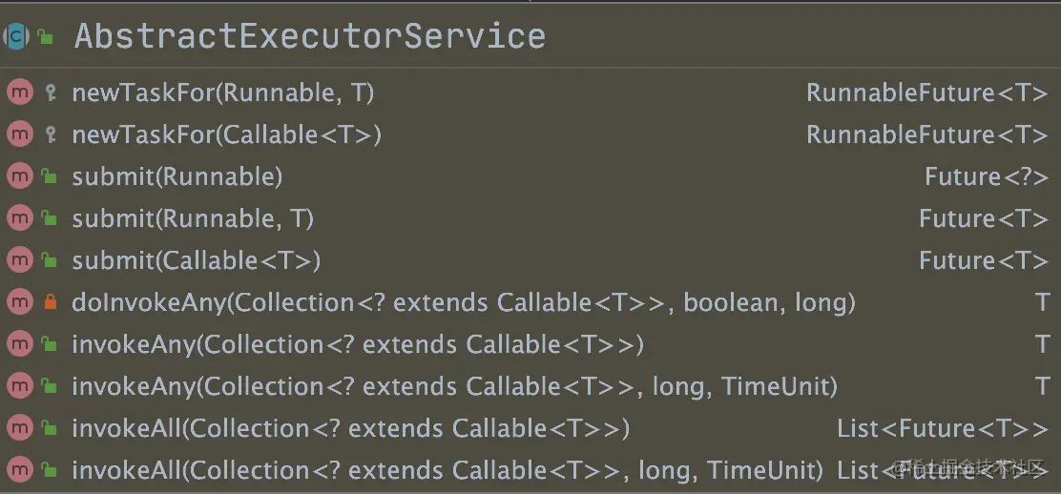The height and width of the screenshot is (494, 1061).
Task: Click the private lock icon on doInvokeAny
Action: point(51,302)
